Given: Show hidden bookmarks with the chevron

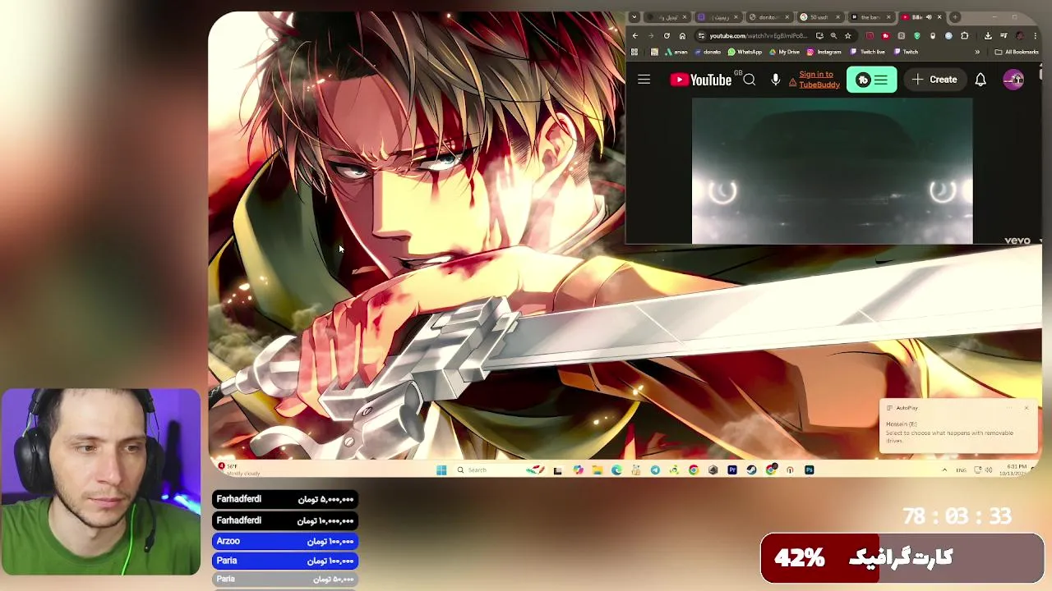Looking at the screenshot, I should coord(977,52).
